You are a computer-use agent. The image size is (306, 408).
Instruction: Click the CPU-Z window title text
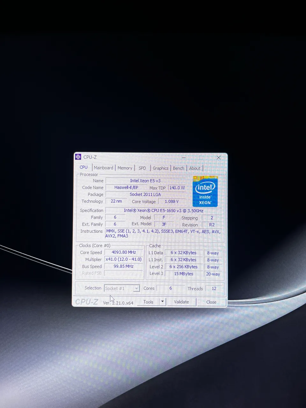(90, 157)
